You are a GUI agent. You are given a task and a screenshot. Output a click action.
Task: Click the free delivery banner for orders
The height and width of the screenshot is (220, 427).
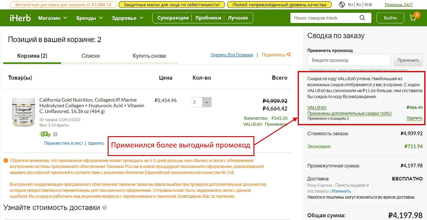[63, 5]
